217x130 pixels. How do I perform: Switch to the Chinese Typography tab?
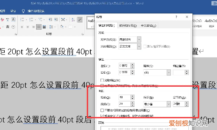(149, 26)
